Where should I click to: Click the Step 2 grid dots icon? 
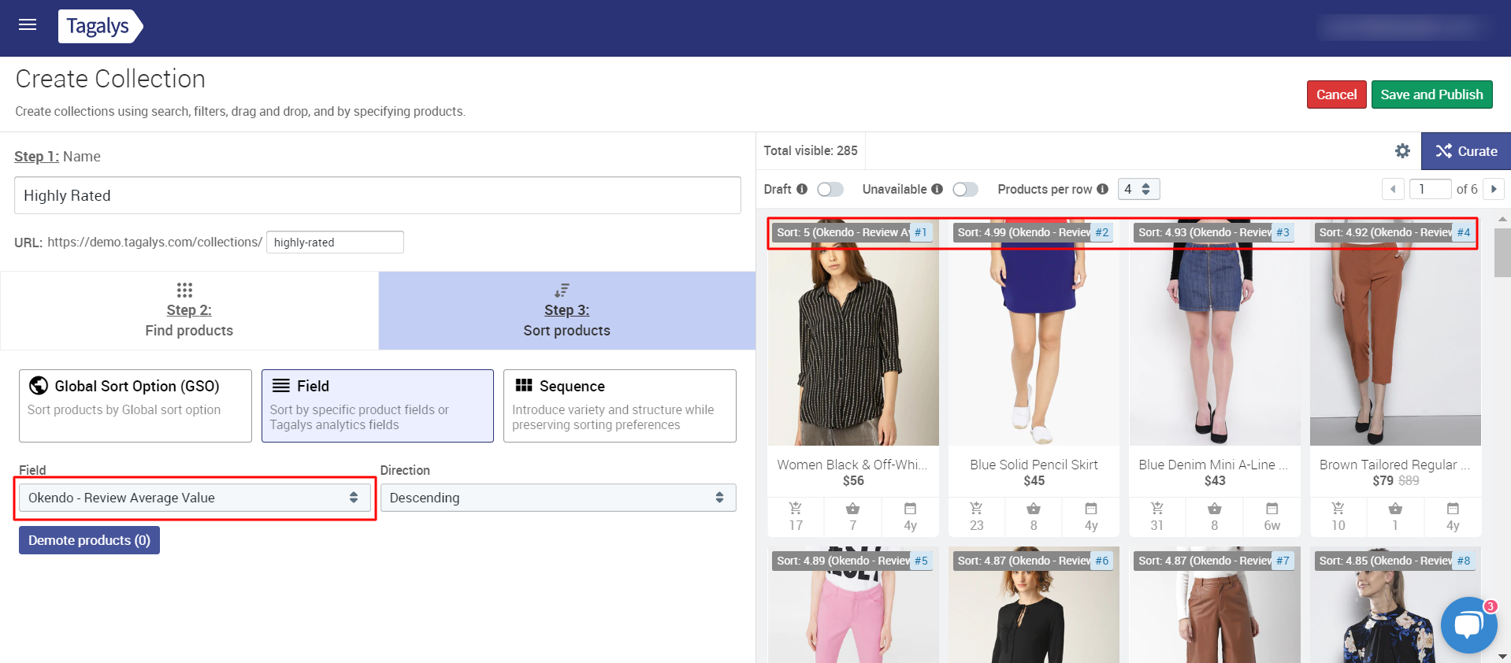point(184,290)
